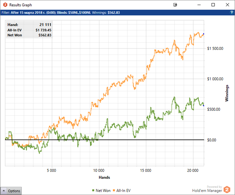This screenshot has height=195, width=235.
Task: Expand the Options panel arrow
Action: tap(4, 191)
